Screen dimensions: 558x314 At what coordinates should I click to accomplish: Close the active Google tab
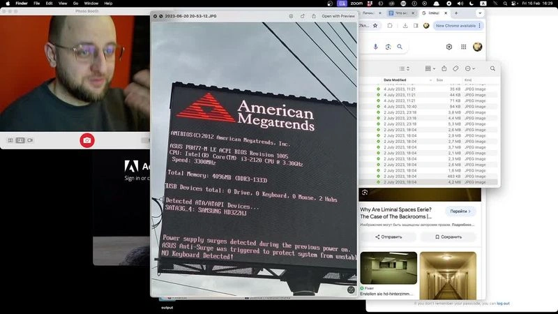click(446, 13)
